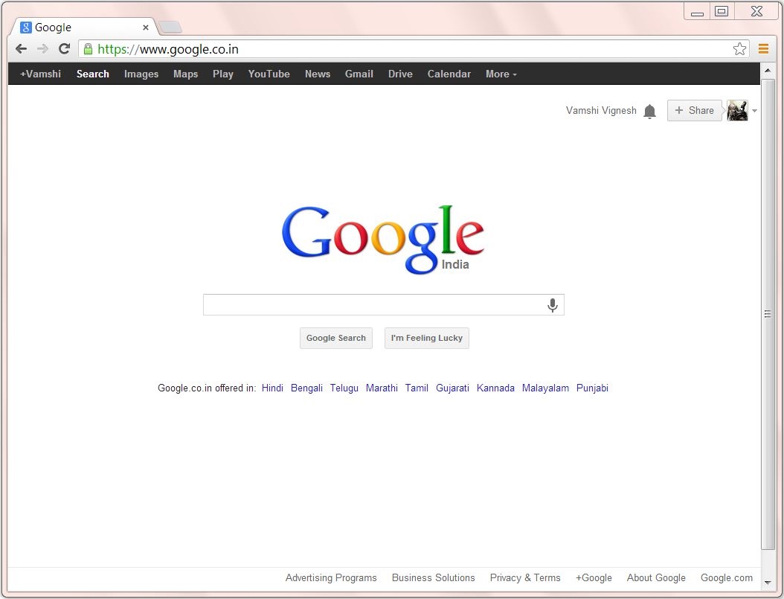Viewport: 784px width, 599px height.
Task: Click the Google Search button
Action: click(x=336, y=338)
